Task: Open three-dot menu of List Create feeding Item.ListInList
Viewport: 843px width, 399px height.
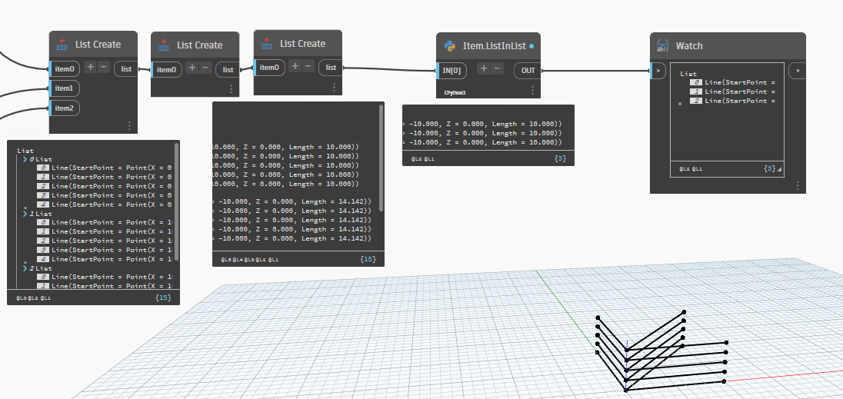Action: 335,88
